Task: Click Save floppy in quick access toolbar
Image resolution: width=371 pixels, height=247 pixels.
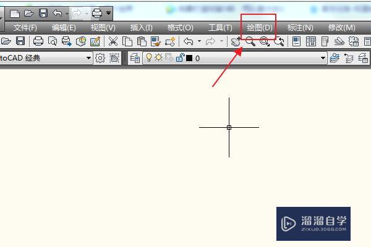Action: [43, 13]
